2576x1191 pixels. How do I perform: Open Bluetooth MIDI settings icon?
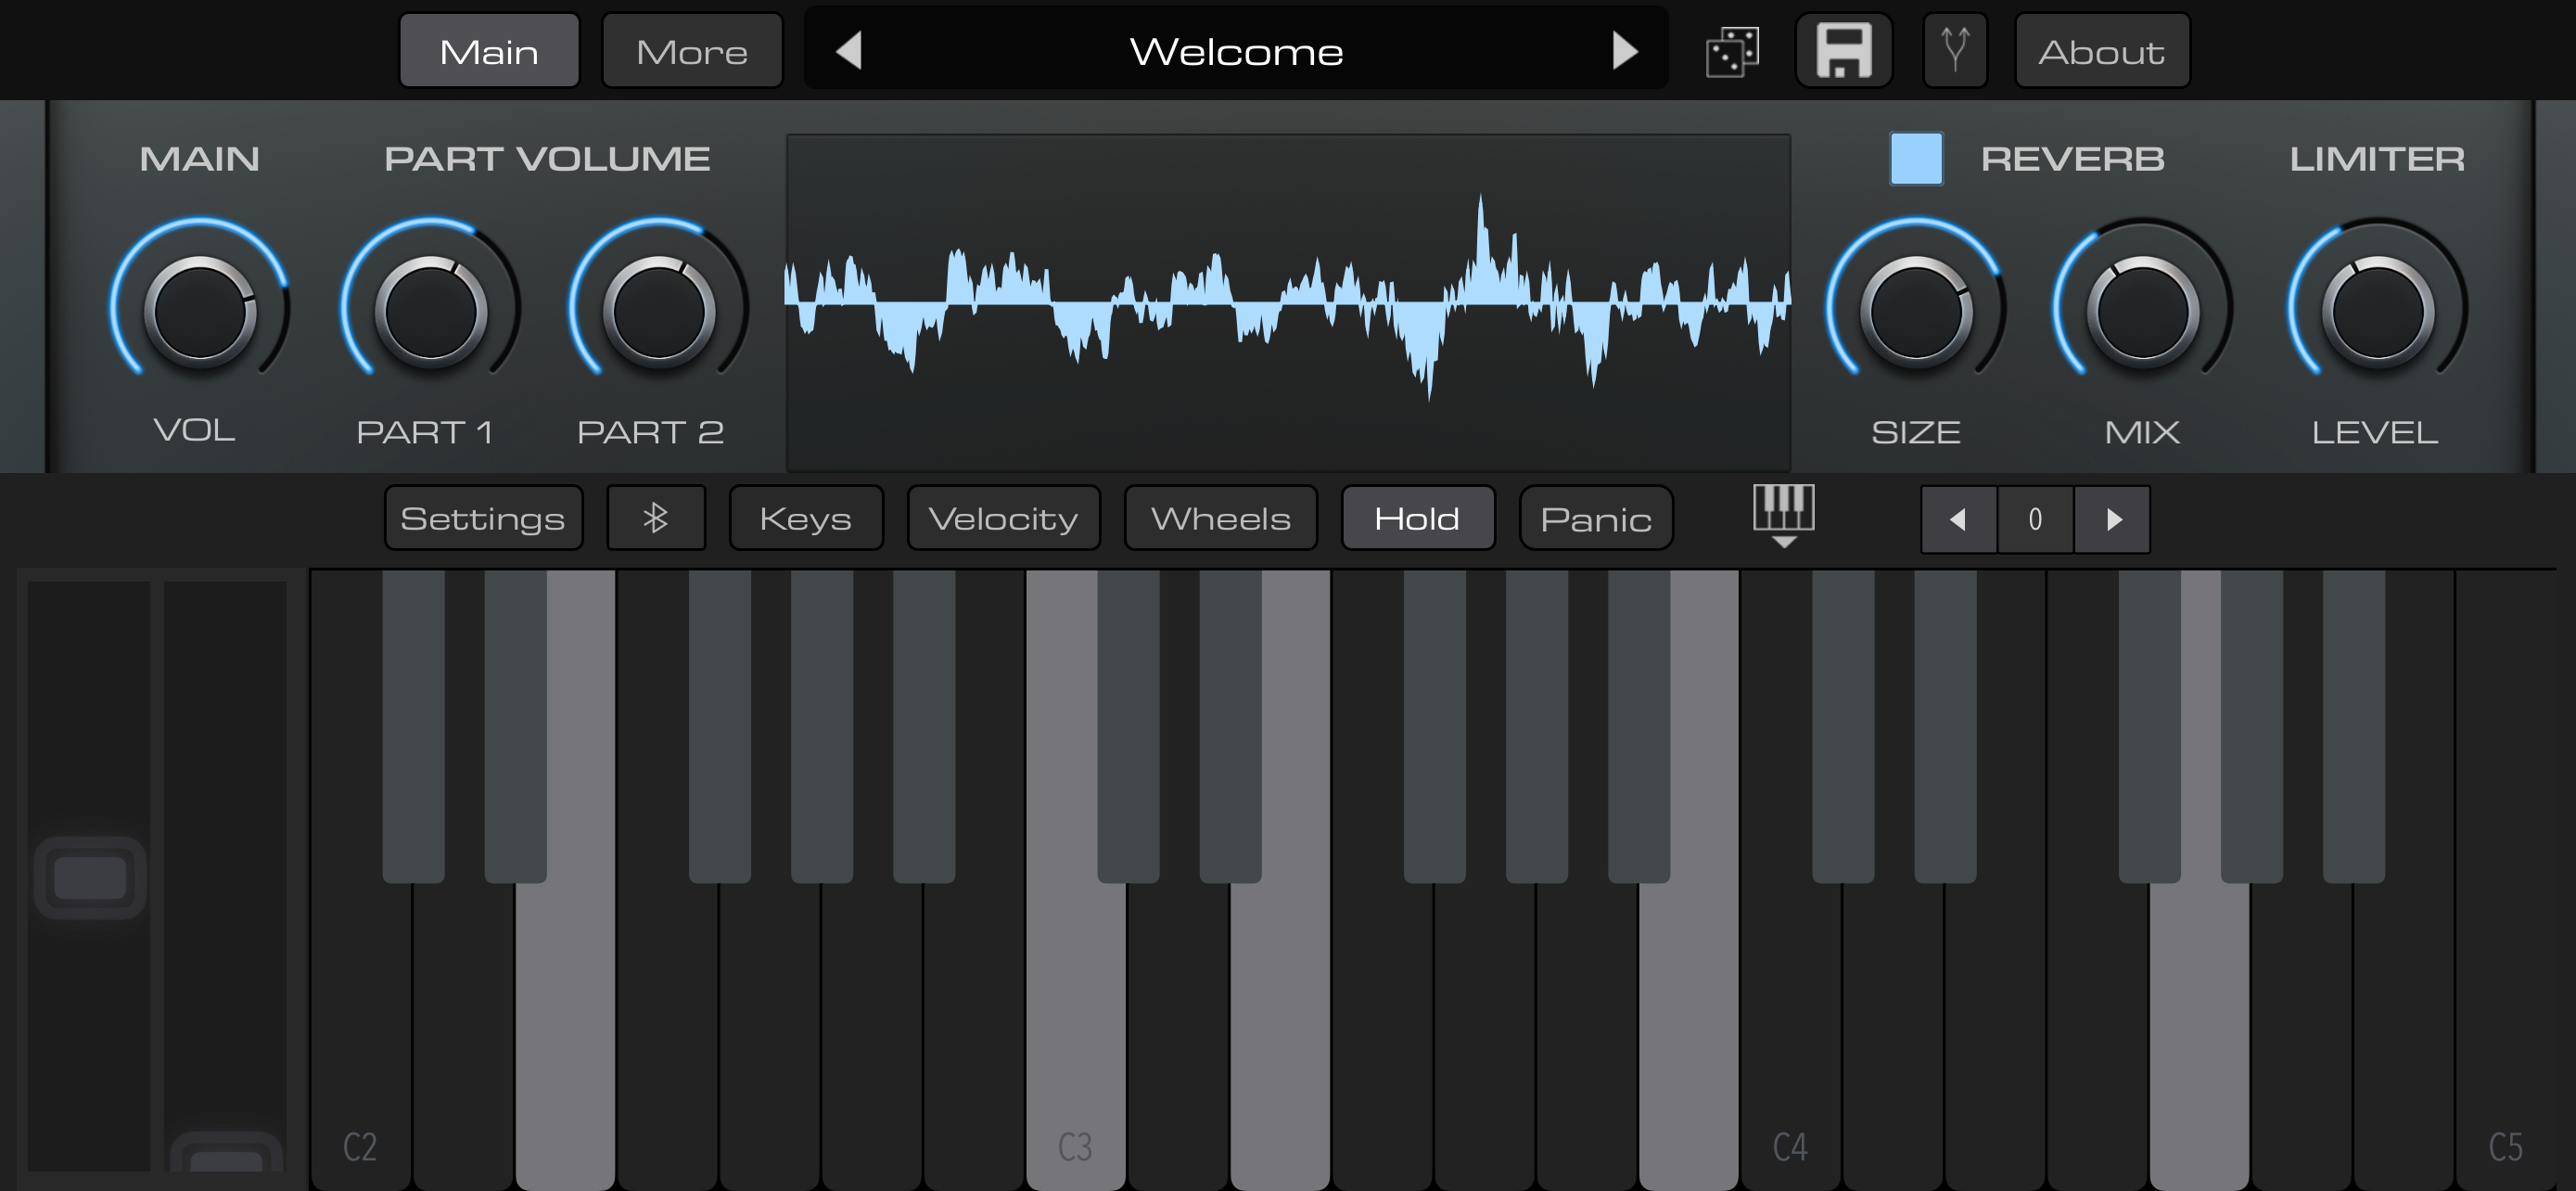(x=656, y=518)
